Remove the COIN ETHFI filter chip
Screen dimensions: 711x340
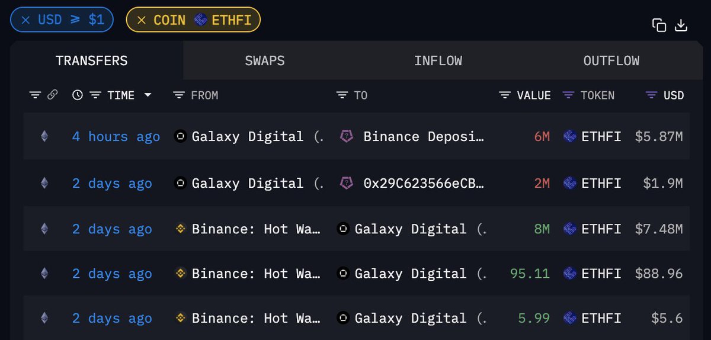click(x=142, y=20)
